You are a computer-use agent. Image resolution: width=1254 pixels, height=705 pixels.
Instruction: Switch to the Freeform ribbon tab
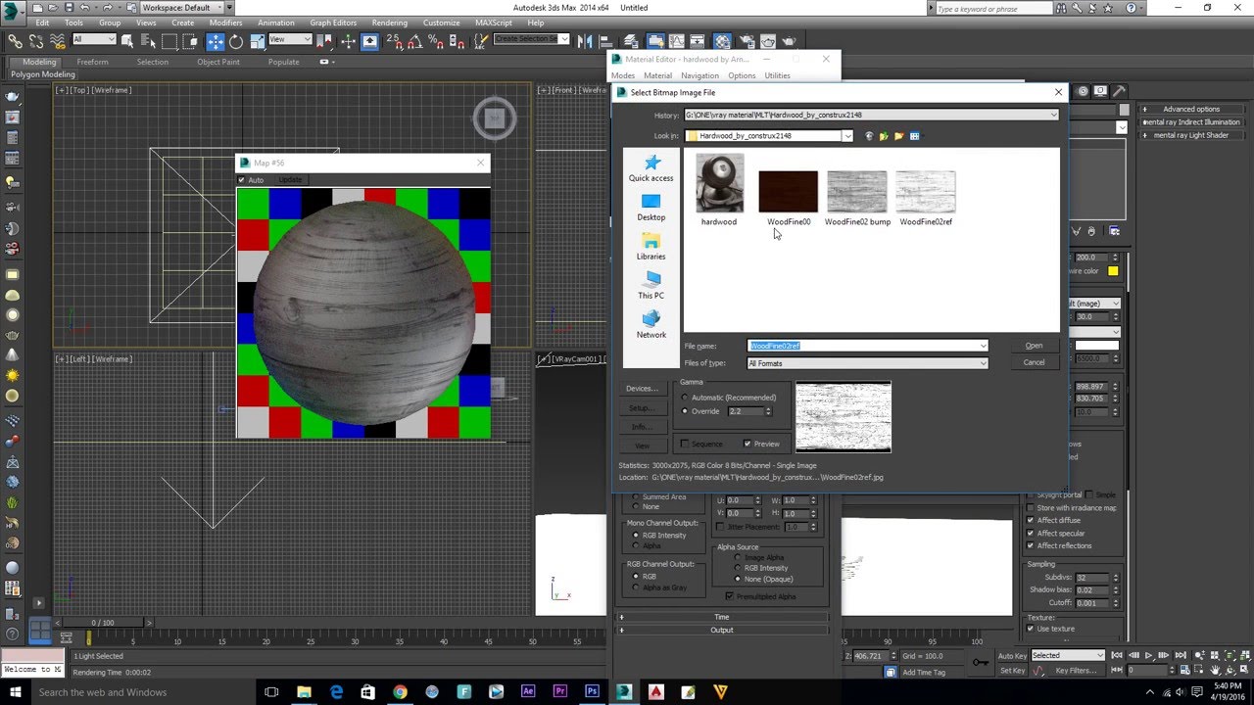(92, 62)
